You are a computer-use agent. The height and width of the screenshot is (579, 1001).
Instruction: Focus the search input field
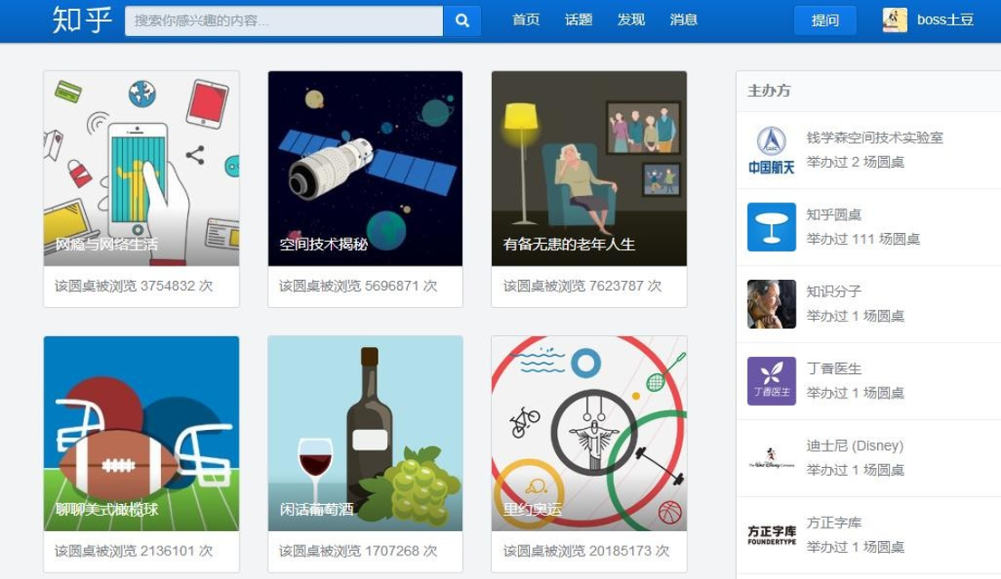point(284,21)
